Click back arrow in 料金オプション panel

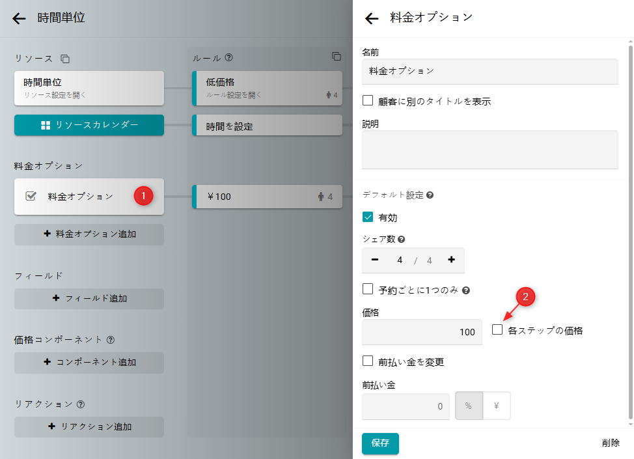point(372,18)
